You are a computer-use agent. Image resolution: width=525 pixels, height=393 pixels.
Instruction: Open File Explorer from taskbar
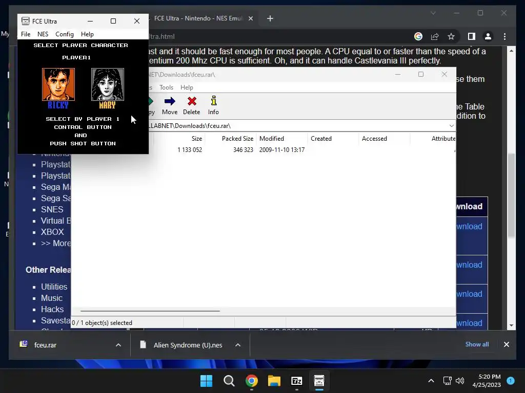coord(274,381)
